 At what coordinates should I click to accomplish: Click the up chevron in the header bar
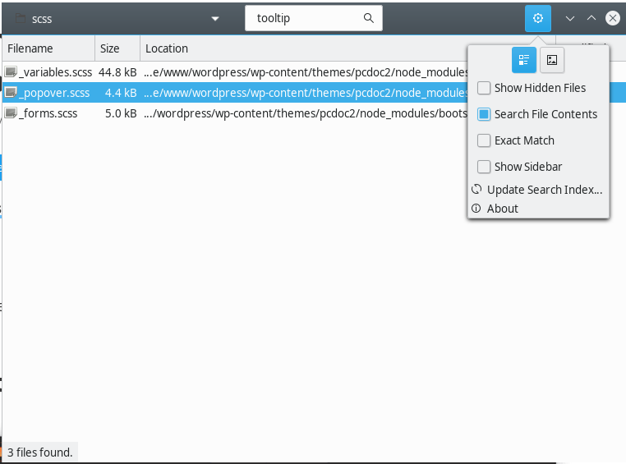click(x=591, y=18)
